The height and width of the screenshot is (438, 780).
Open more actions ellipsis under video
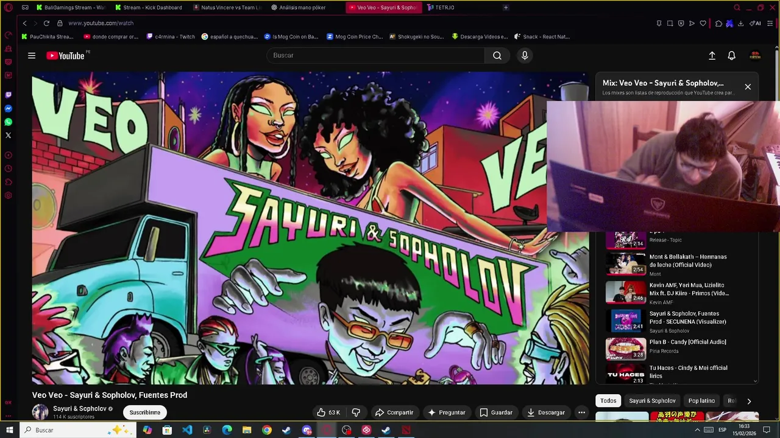[581, 412]
